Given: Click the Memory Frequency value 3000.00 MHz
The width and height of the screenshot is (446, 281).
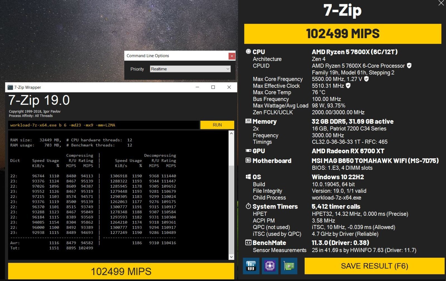Looking at the screenshot, I should [x=328, y=135].
